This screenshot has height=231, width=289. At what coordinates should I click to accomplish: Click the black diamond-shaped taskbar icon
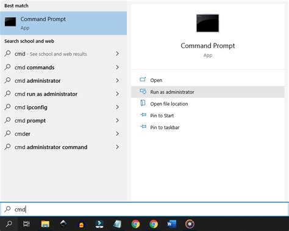coord(63,224)
